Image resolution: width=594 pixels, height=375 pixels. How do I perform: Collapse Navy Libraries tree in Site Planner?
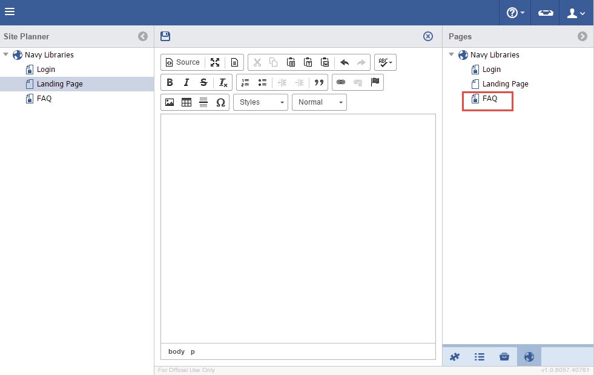[6, 54]
